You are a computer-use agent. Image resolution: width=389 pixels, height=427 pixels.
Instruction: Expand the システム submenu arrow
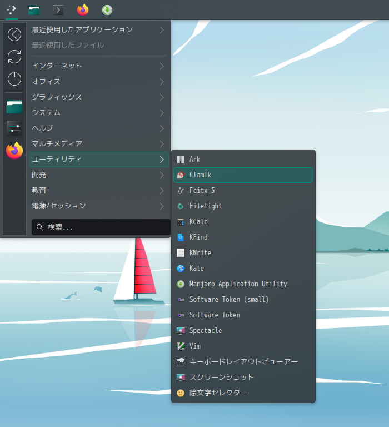[x=162, y=112]
